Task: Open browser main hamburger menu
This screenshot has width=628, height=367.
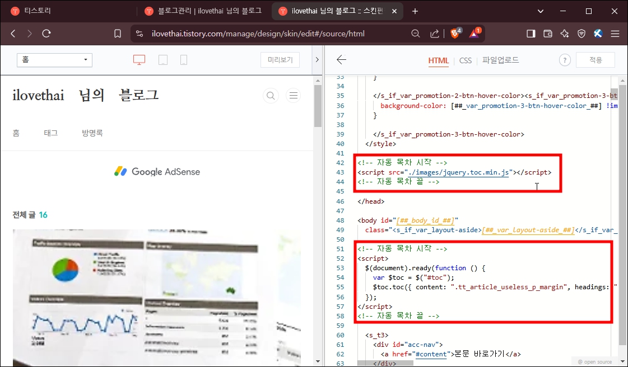Action: tap(615, 34)
